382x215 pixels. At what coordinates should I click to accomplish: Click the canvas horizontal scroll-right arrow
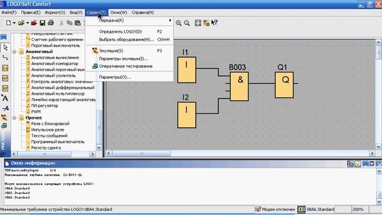coord(372,153)
